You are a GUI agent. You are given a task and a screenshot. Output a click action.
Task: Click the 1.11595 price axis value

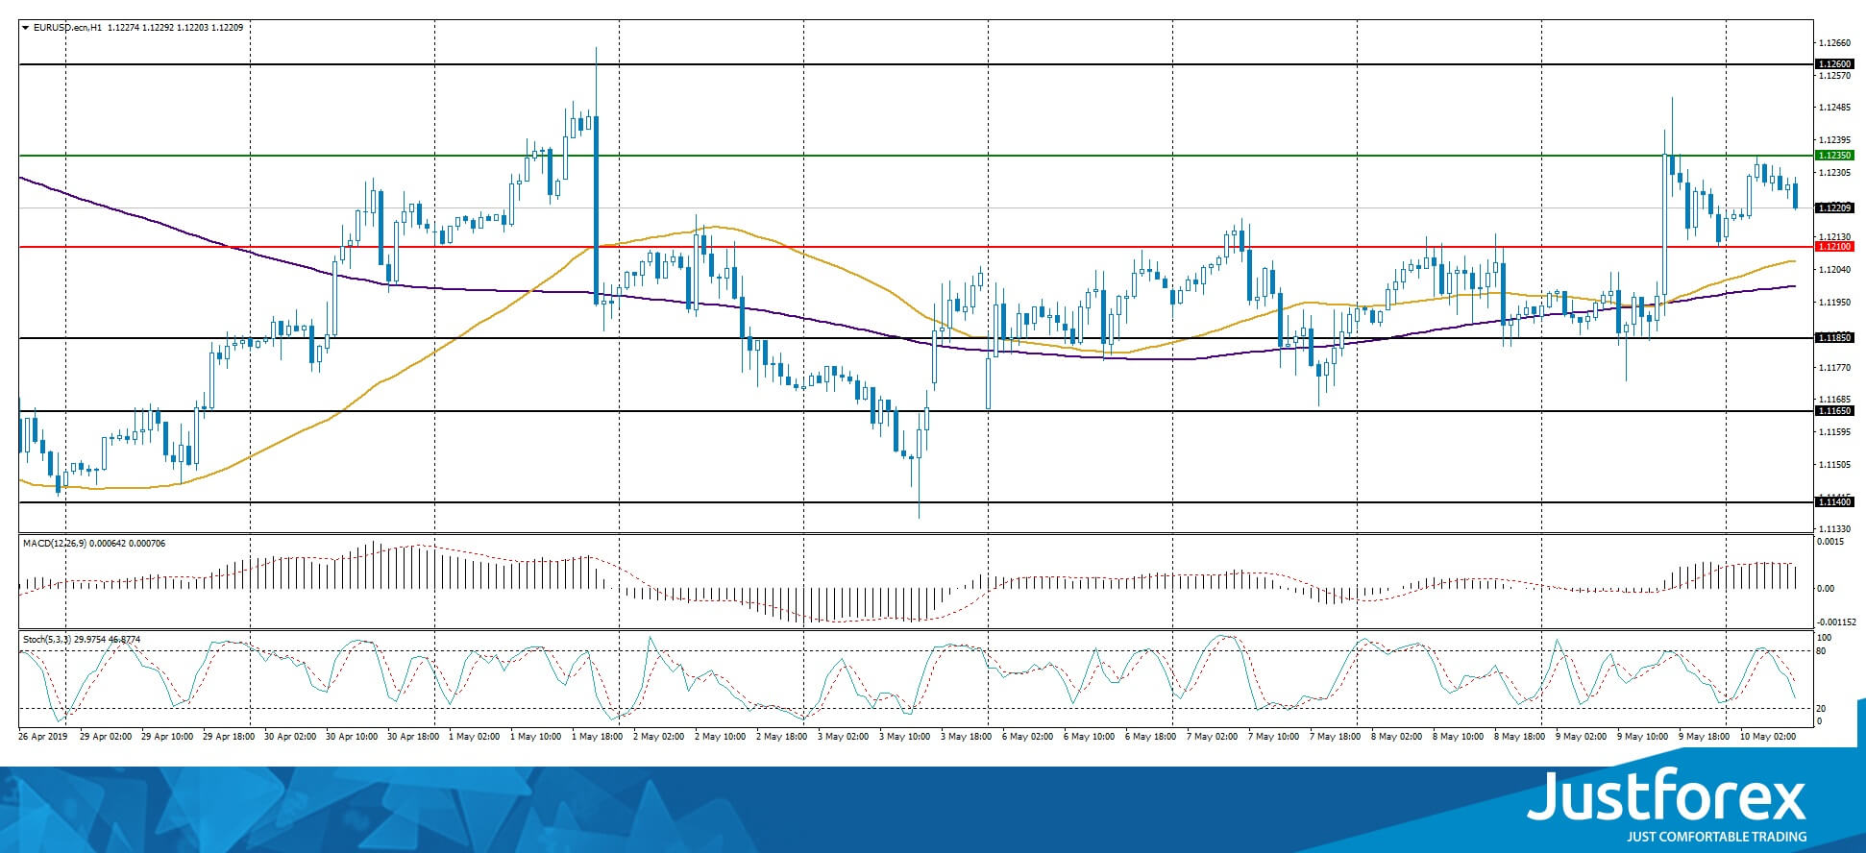(1835, 432)
